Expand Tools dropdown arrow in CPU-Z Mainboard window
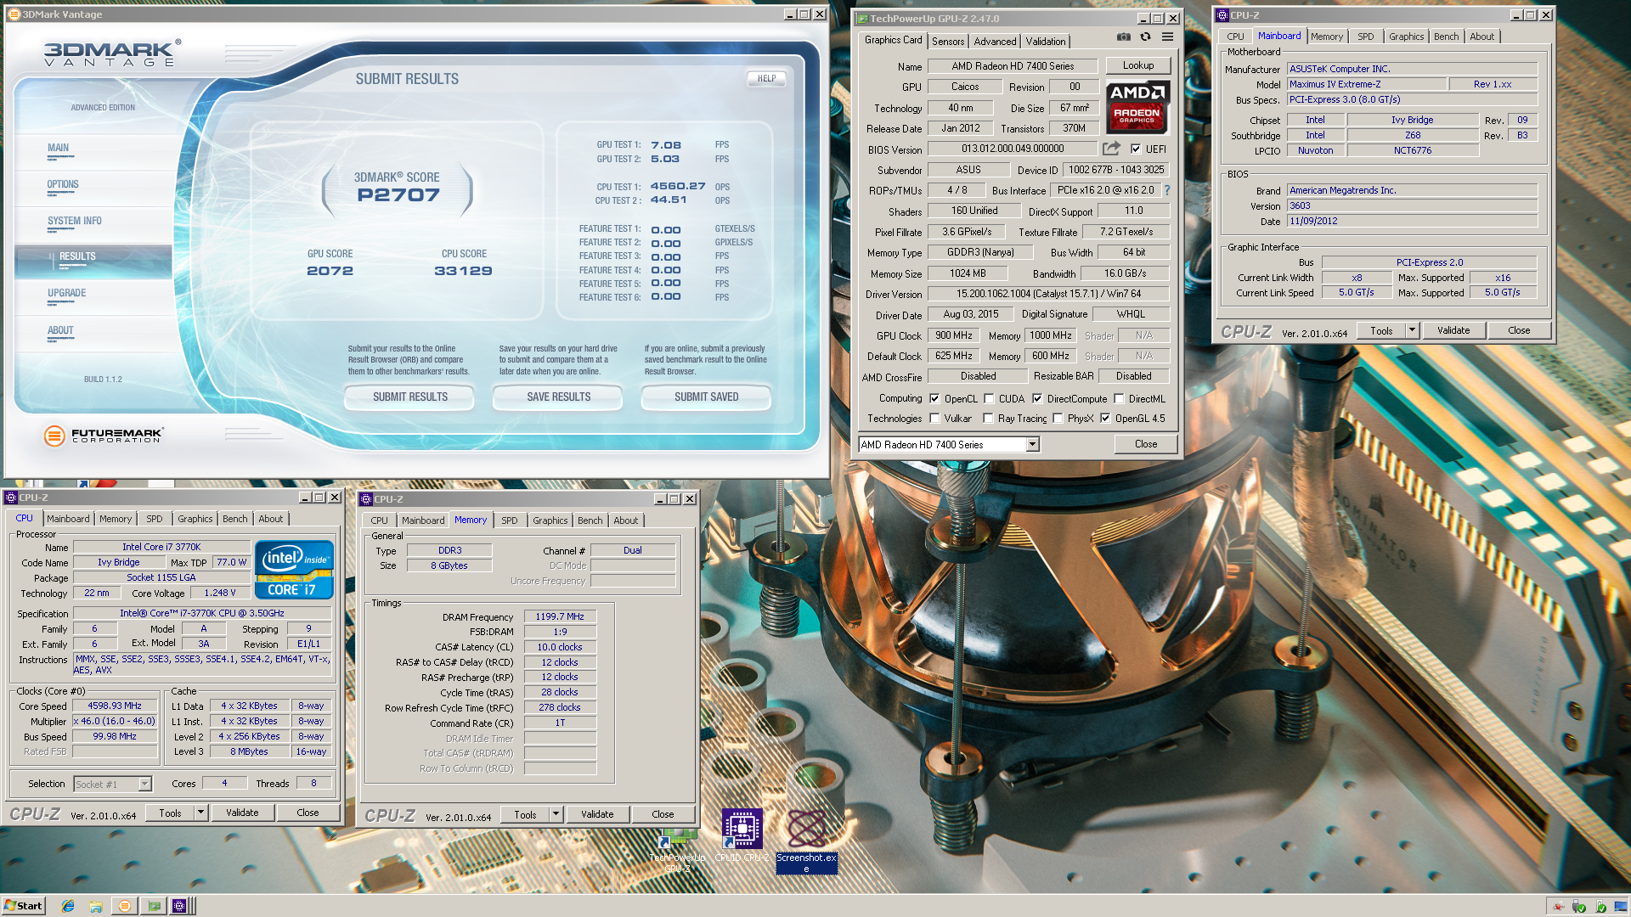The height and width of the screenshot is (917, 1631). [1412, 330]
